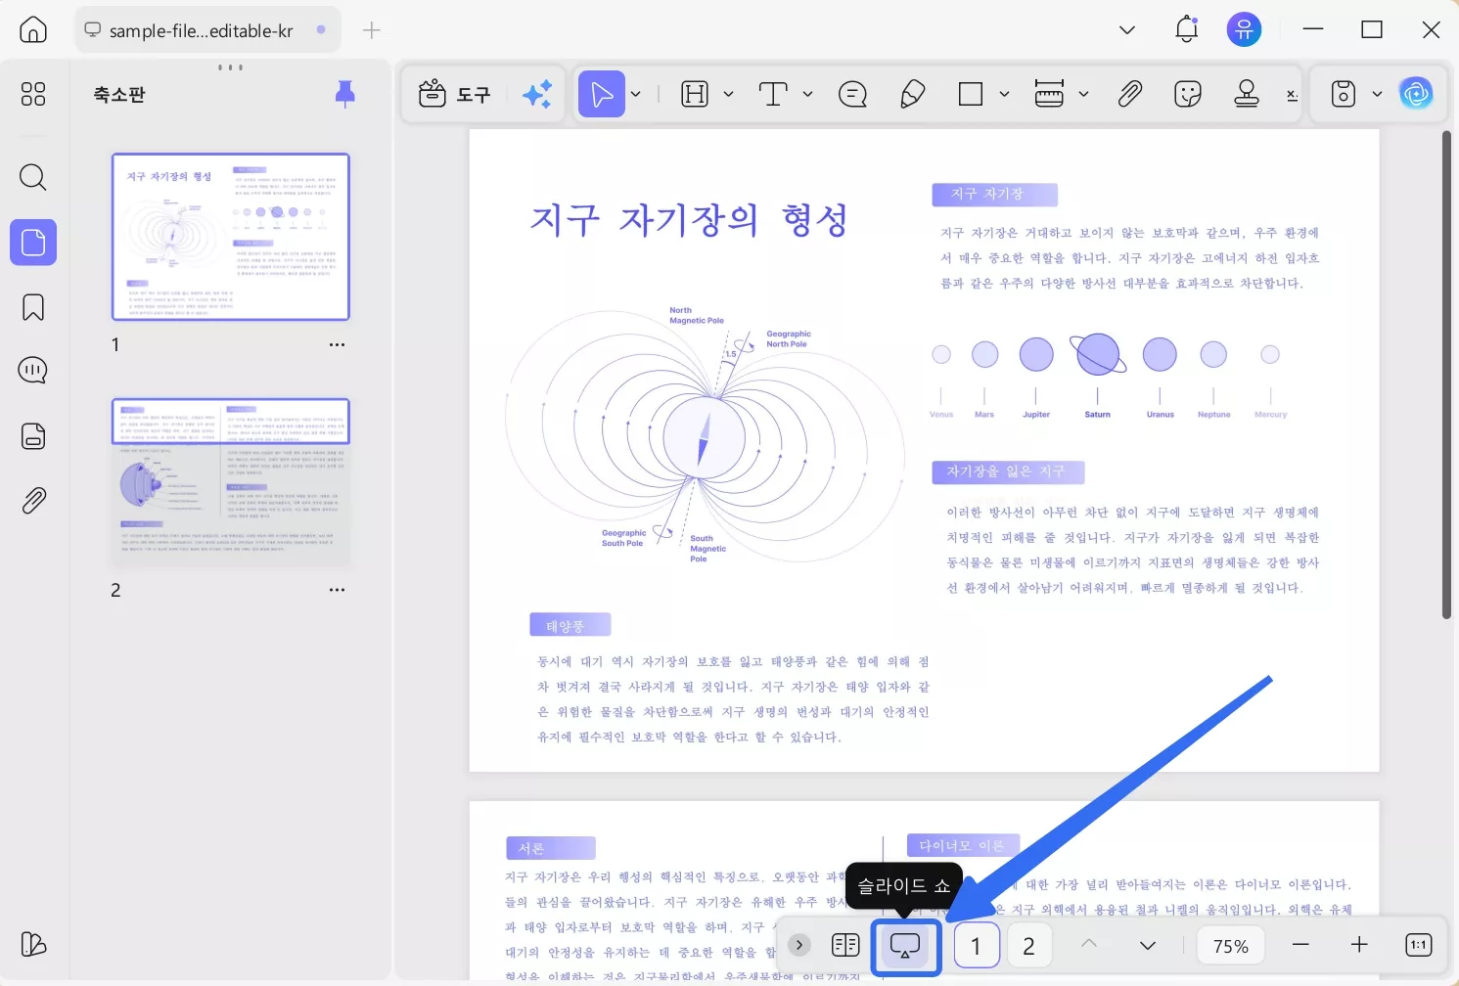
Task: Open the form fields panel icon
Action: coord(33,436)
